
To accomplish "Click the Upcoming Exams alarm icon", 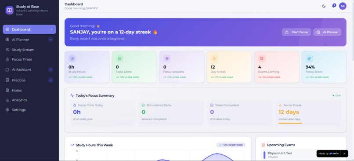I will pyautogui.click(x=263, y=145).
